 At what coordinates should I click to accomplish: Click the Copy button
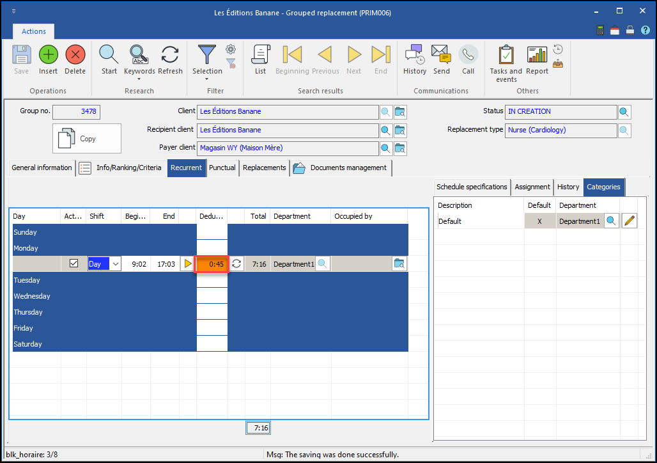click(87, 138)
